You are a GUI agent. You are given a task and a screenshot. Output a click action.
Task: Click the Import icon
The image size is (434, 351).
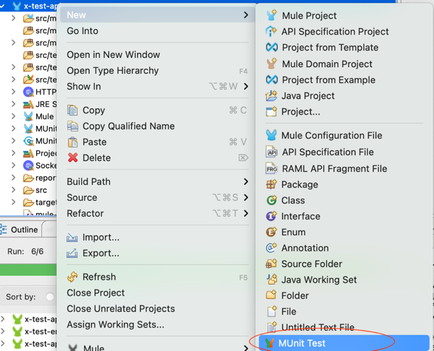coord(72,238)
